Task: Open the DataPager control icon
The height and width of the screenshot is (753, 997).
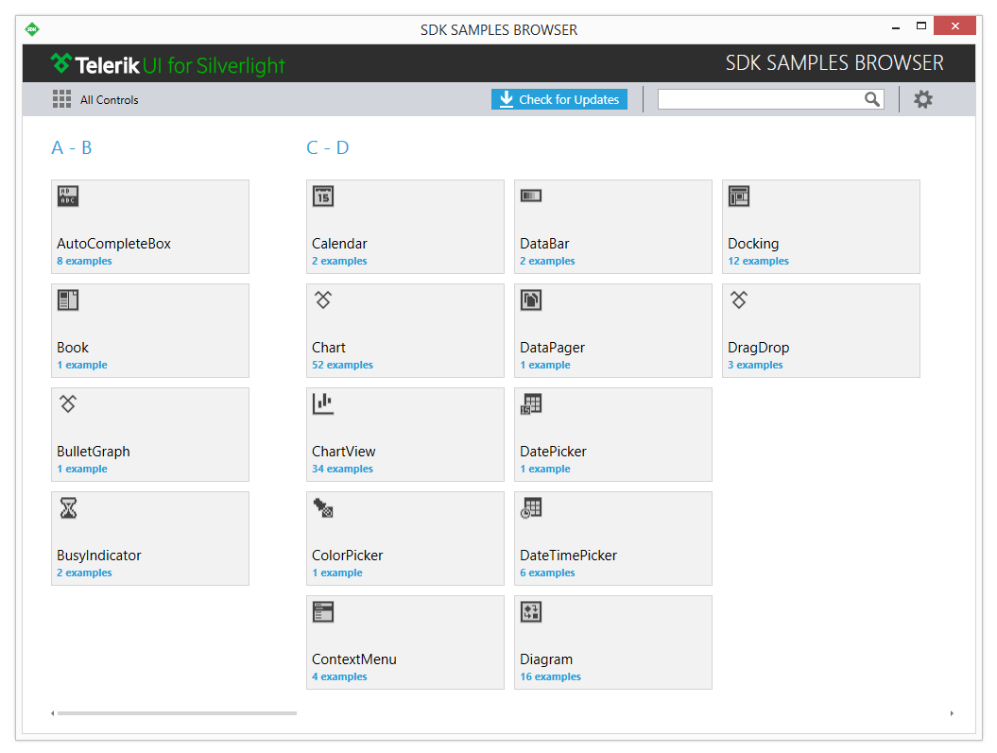Action: pyautogui.click(x=531, y=299)
